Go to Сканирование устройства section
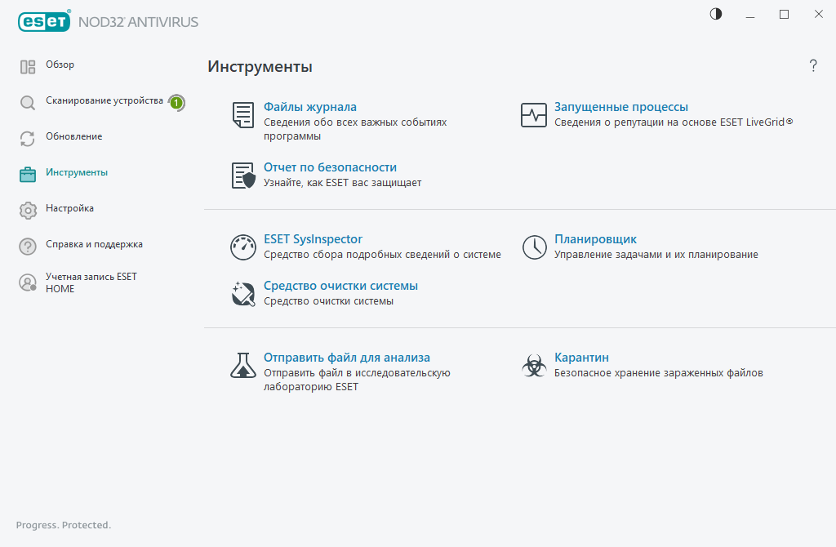This screenshot has height=547, width=836. click(x=104, y=100)
